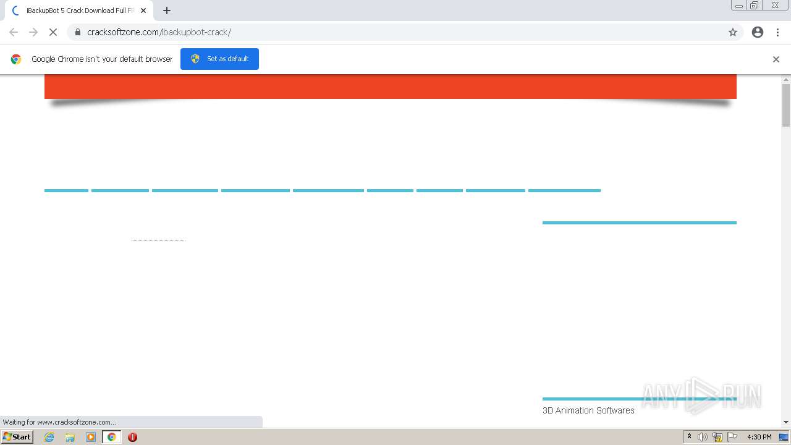This screenshot has height=445, width=791.
Task: Open red Opera-style taskbar icon
Action: 132,437
